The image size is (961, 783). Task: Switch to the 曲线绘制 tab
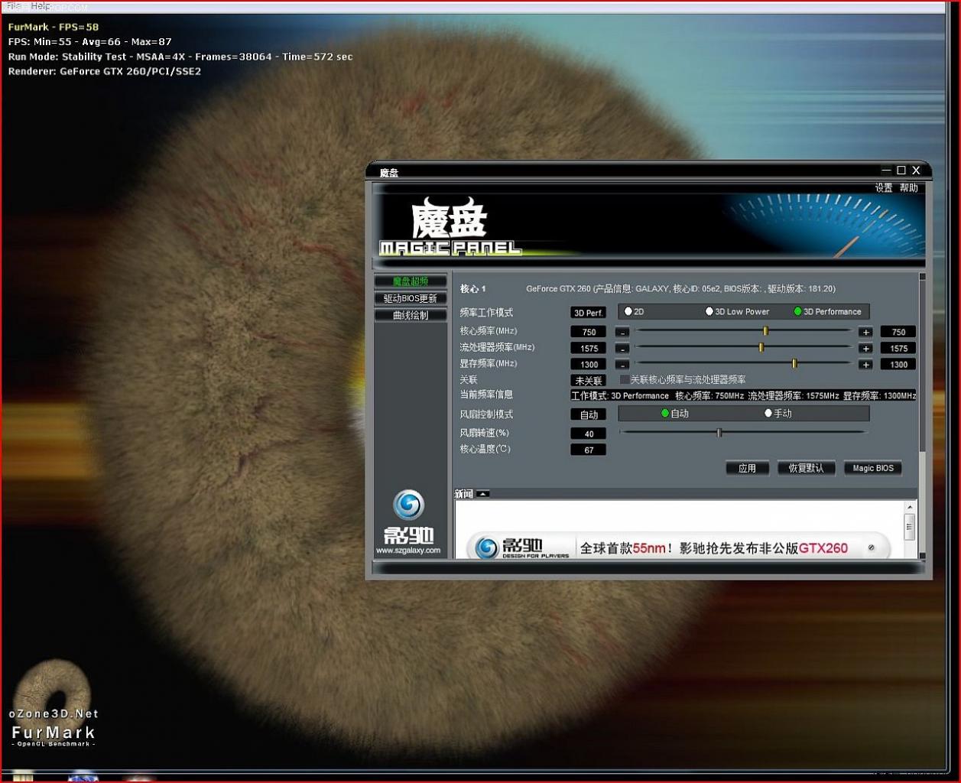(411, 315)
